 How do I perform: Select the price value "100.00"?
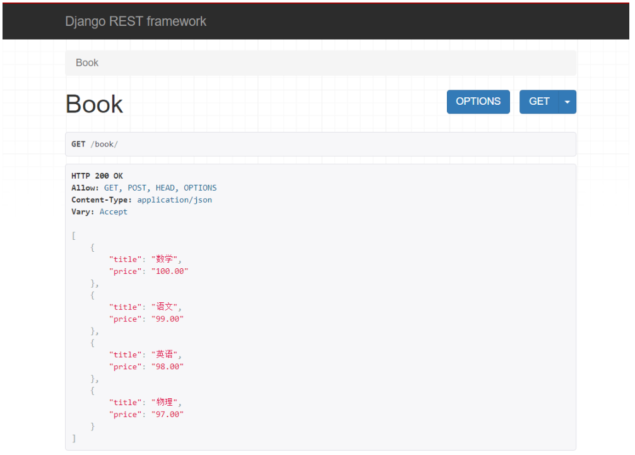pyautogui.click(x=170, y=271)
